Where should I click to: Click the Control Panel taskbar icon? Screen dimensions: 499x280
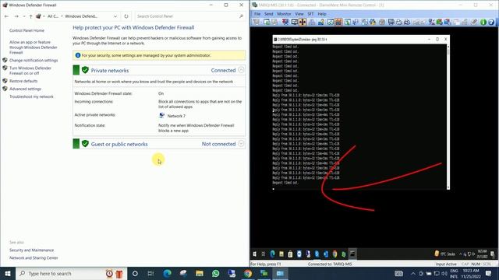tap(281, 273)
